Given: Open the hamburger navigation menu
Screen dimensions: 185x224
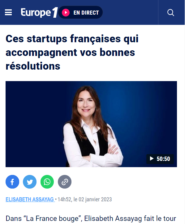Looking at the screenshot, I should (x=8, y=12).
